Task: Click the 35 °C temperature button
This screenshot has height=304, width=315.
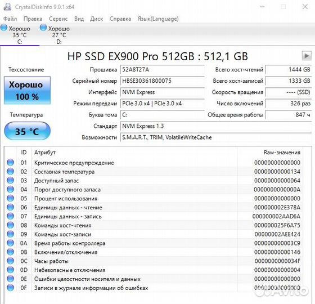Action: pyautogui.click(x=27, y=131)
